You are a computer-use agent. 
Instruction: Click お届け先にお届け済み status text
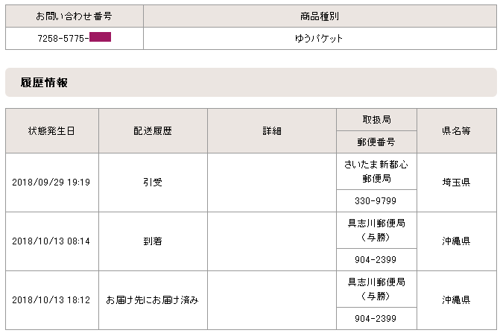[153, 300]
